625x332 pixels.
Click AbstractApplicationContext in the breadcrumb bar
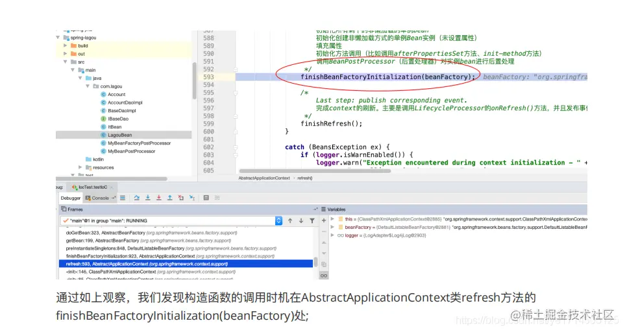tap(264, 178)
